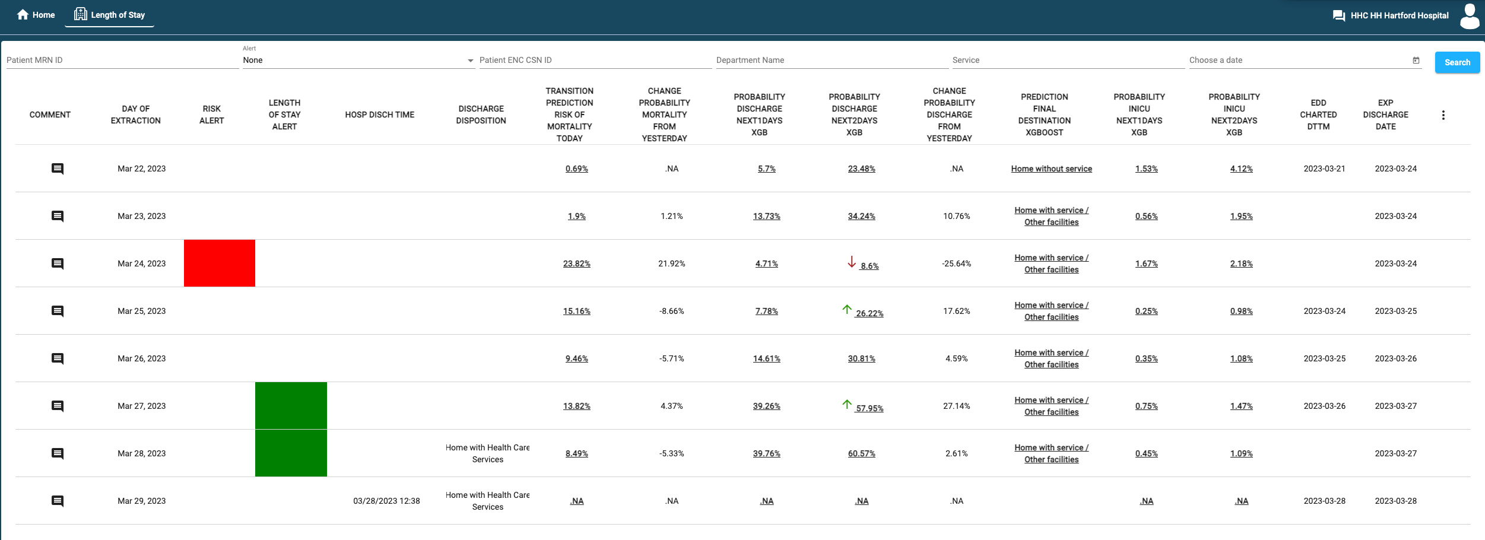Focus the Service input field
Viewport: 1485px width, 540px height.
pos(1068,60)
